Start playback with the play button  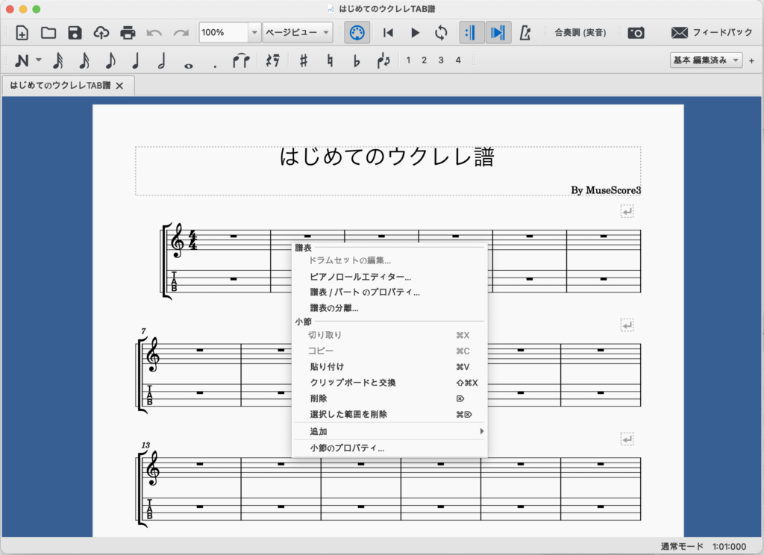(x=416, y=33)
